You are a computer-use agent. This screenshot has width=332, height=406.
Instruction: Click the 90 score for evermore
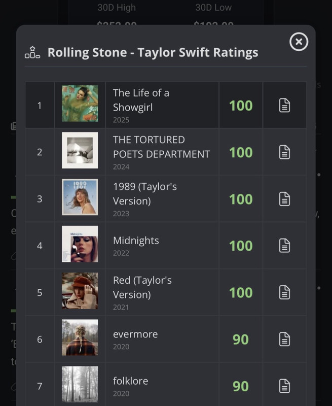pyautogui.click(x=241, y=340)
